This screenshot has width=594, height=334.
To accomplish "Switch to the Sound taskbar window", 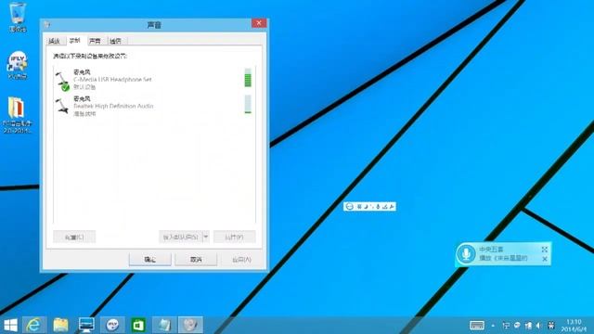I will click(x=190, y=325).
